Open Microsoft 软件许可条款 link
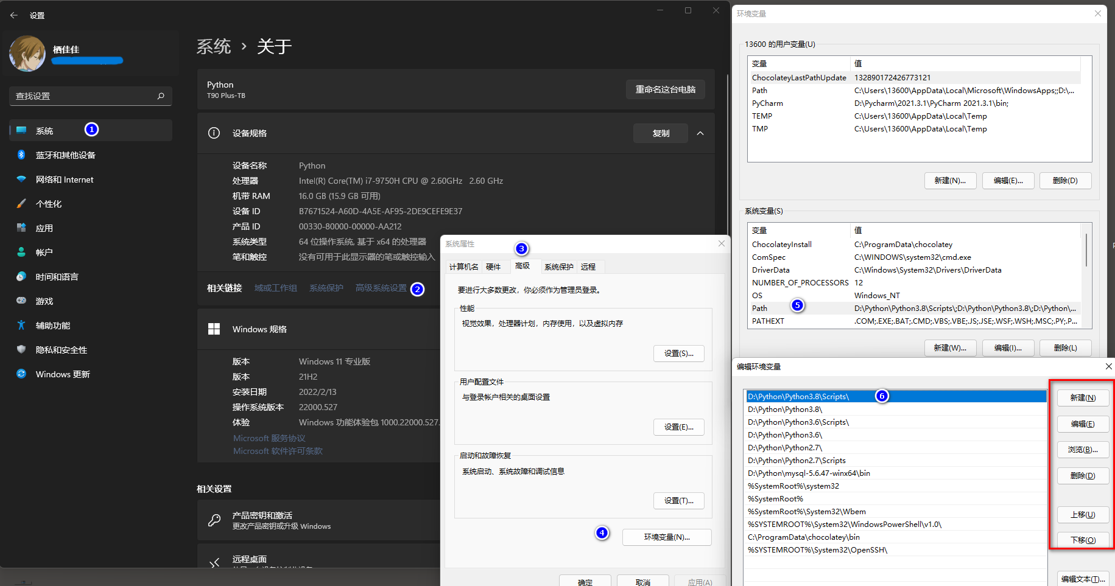Screen dimensions: 1115x586 click(x=278, y=451)
